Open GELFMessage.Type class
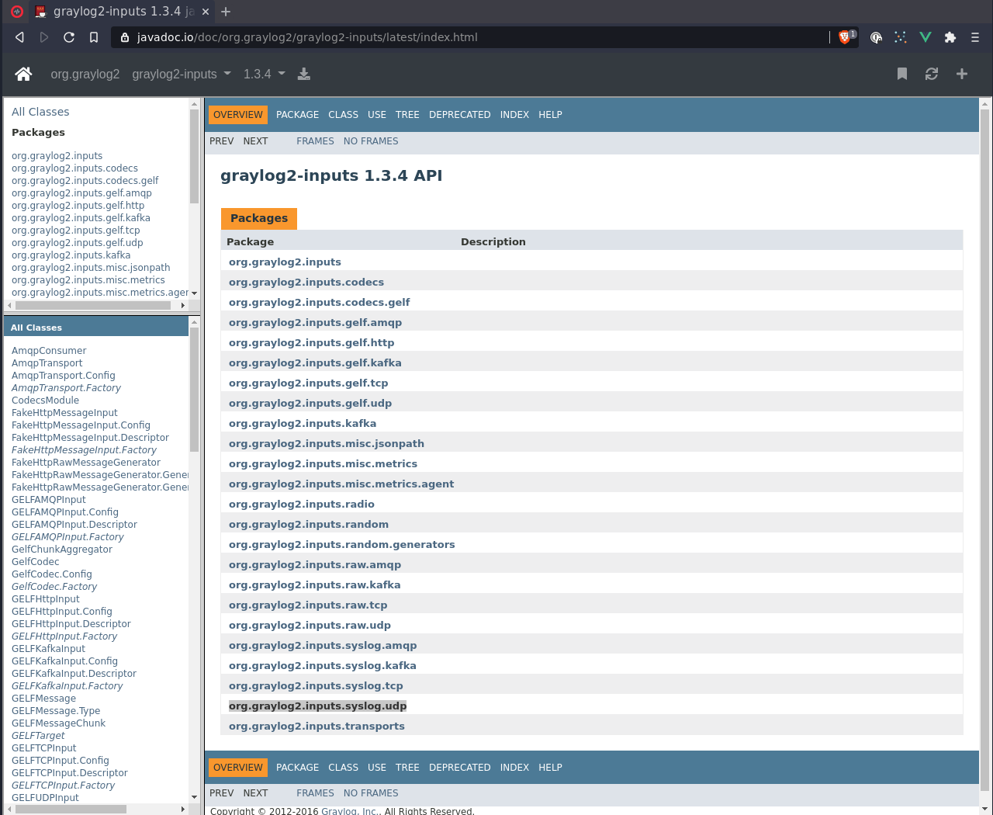Image resolution: width=993 pixels, height=815 pixels. point(56,711)
